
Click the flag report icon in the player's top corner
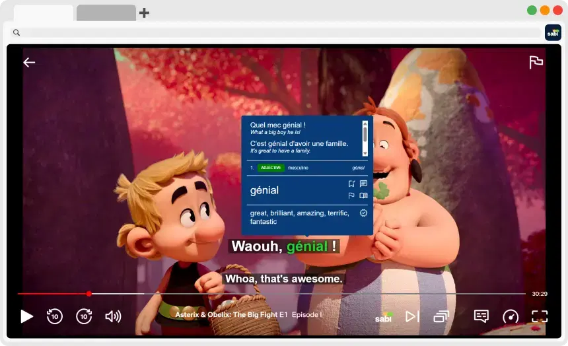536,62
